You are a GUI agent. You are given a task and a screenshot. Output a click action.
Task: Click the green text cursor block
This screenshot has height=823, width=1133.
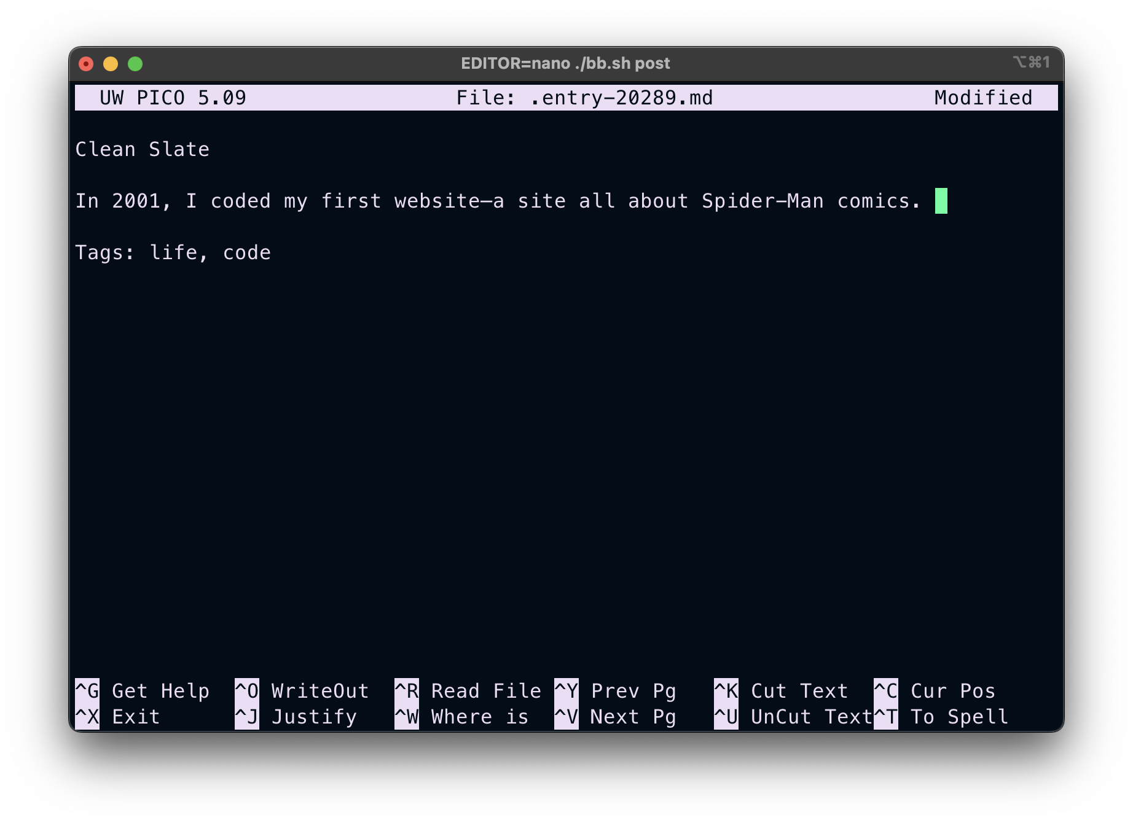pos(941,201)
